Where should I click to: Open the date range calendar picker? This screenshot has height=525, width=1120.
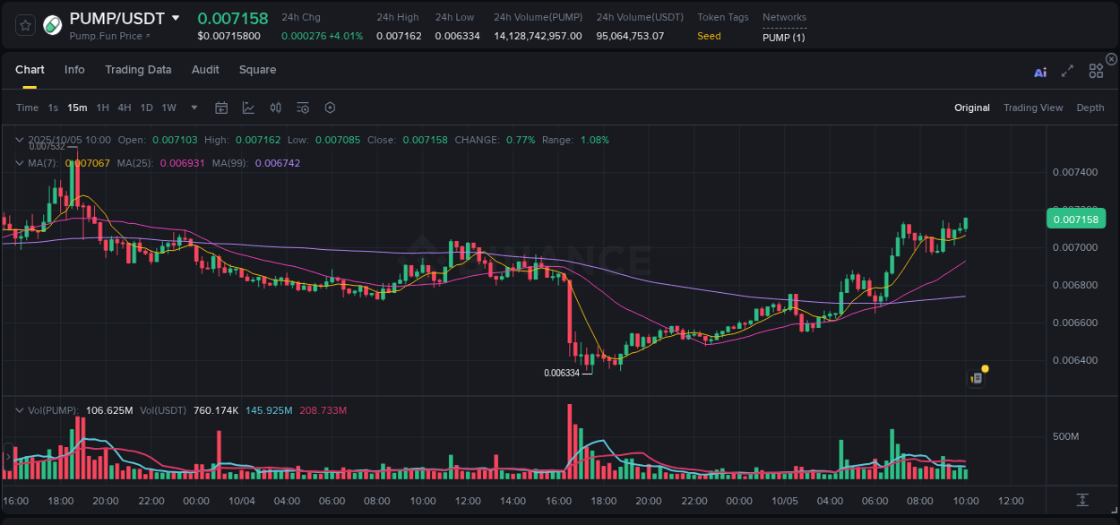(221, 108)
